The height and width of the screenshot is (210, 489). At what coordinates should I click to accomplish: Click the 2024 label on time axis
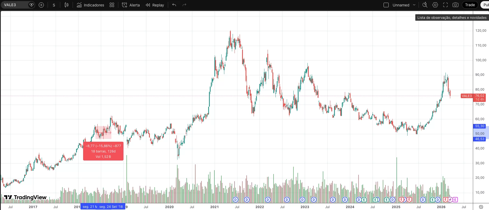coord(350,207)
